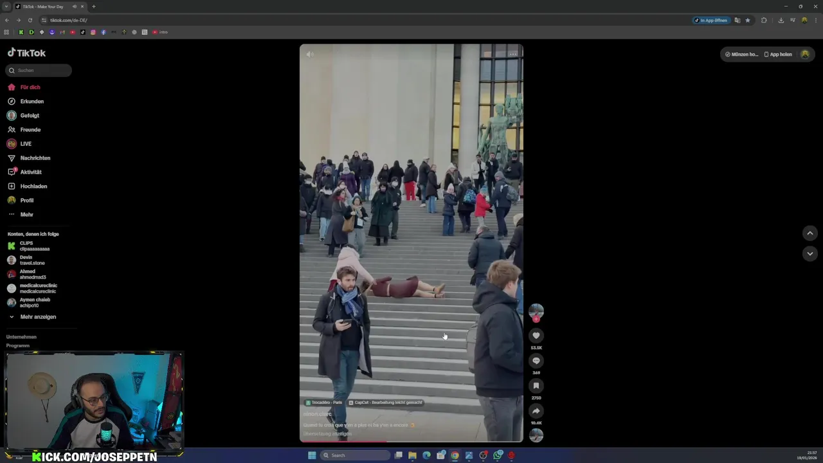Open the Aymen chaieb account
The width and height of the screenshot is (823, 463).
[29, 302]
